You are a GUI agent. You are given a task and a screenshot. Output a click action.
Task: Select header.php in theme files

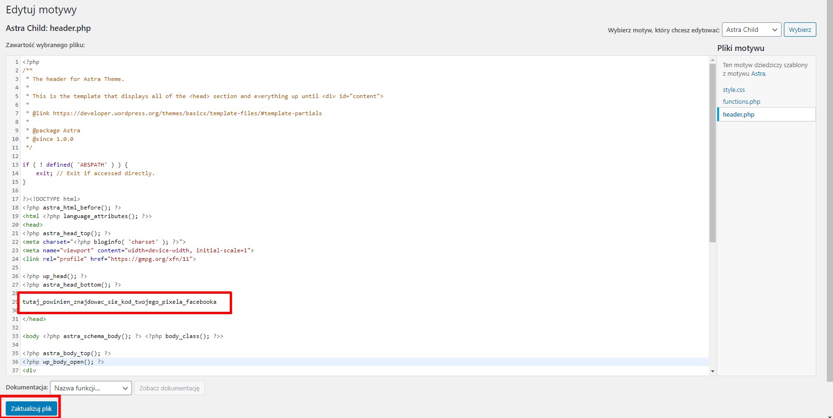click(766, 114)
